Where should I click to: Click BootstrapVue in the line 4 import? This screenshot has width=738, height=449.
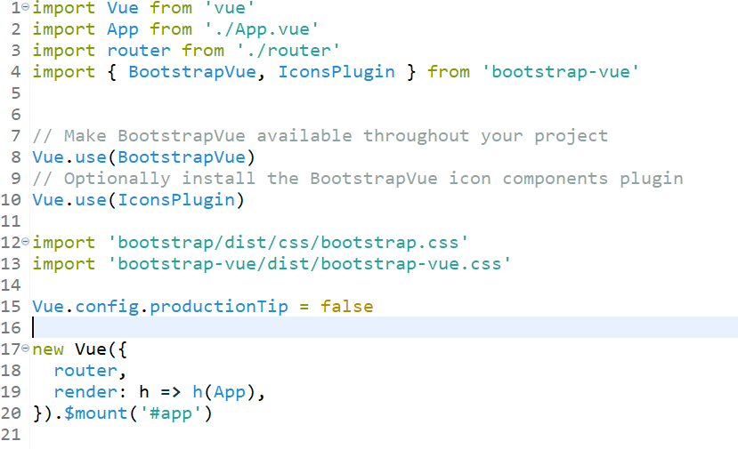[192, 72]
